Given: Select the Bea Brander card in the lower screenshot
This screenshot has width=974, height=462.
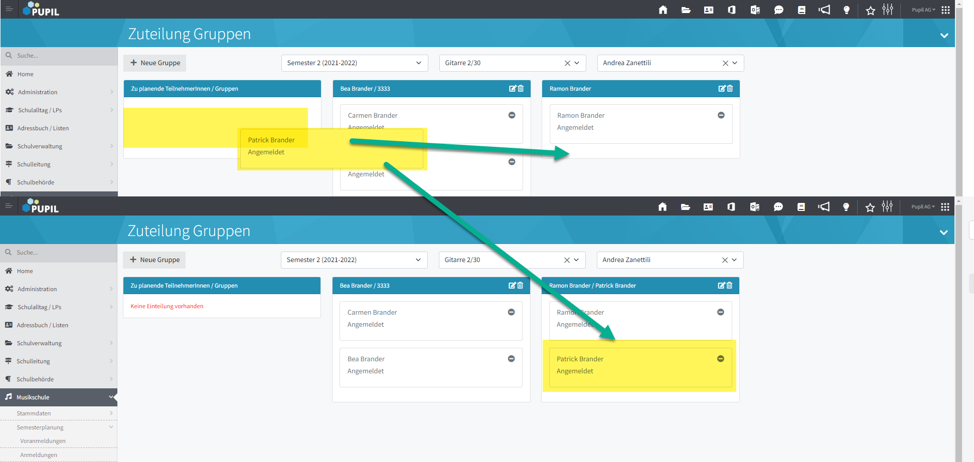Looking at the screenshot, I should click(x=431, y=367).
